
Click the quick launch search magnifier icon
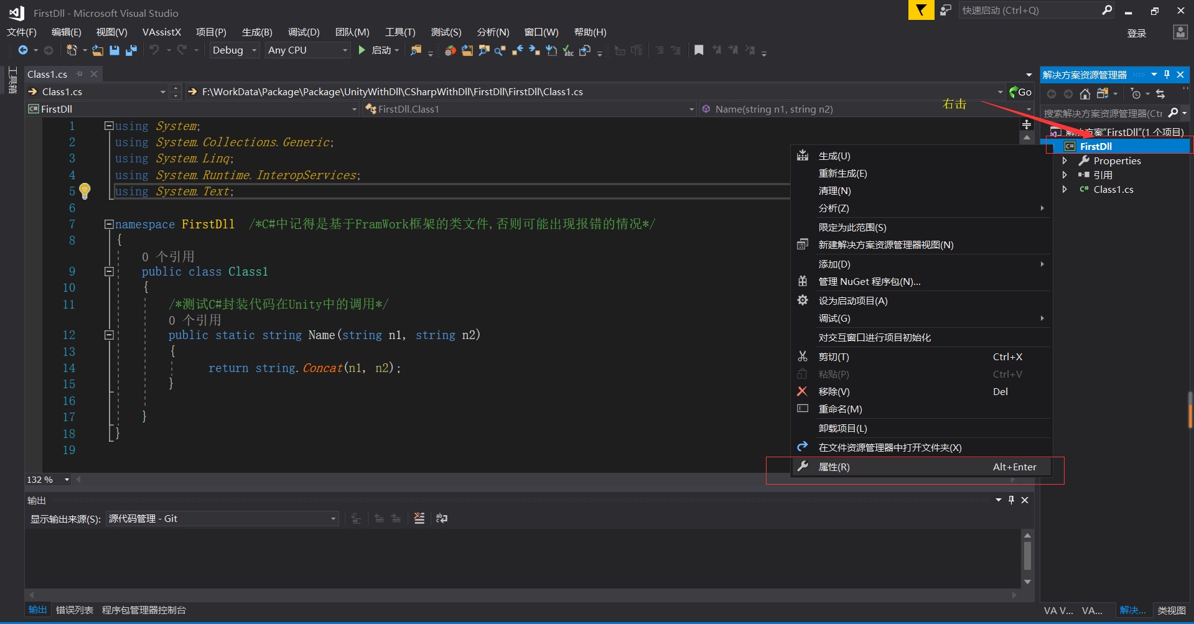1107,10
